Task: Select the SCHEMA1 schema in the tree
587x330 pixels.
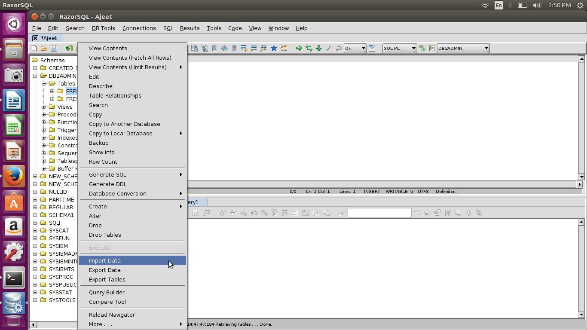Action: point(61,215)
